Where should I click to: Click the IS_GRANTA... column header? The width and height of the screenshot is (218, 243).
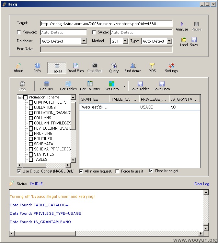(184, 99)
